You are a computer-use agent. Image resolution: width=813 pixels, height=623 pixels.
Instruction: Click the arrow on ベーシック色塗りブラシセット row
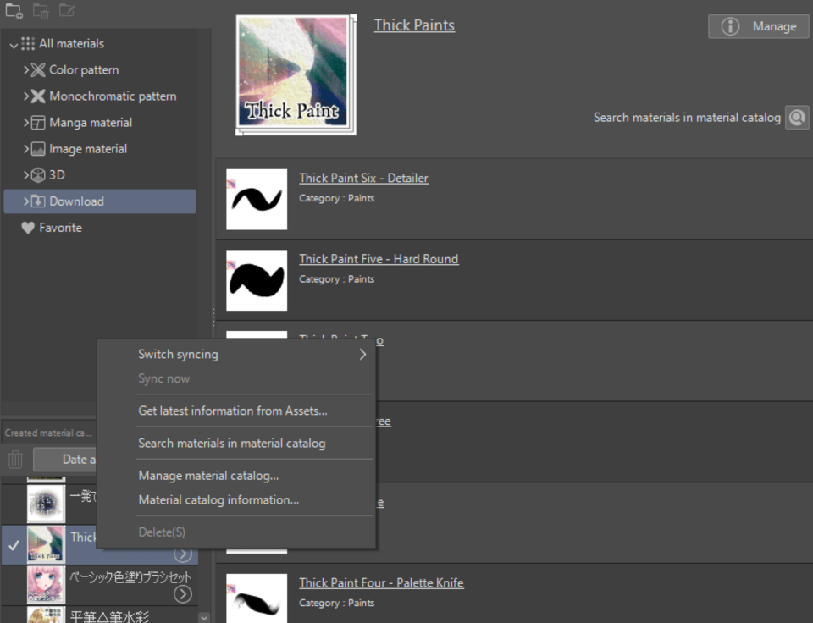pyautogui.click(x=183, y=594)
